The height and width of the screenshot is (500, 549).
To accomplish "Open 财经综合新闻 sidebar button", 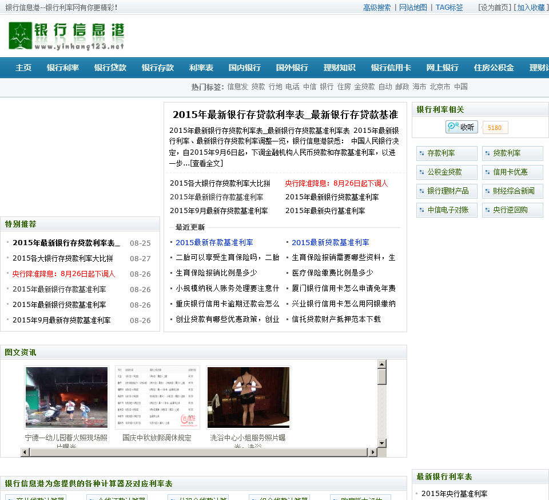I will tap(512, 191).
